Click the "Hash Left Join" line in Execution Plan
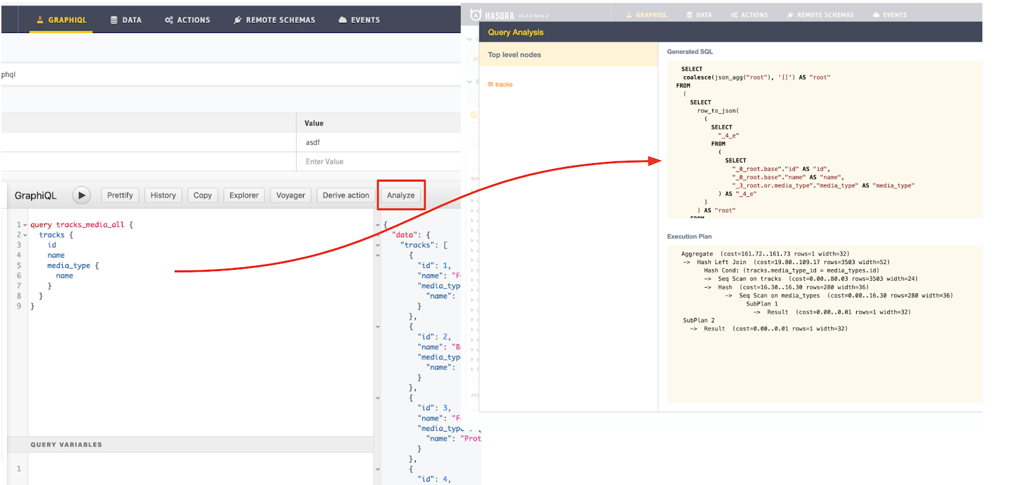This screenshot has height=485, width=1016. (786, 262)
